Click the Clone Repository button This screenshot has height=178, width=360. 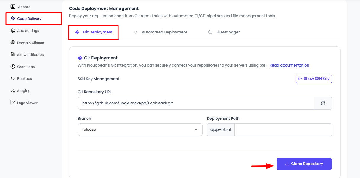point(304,164)
